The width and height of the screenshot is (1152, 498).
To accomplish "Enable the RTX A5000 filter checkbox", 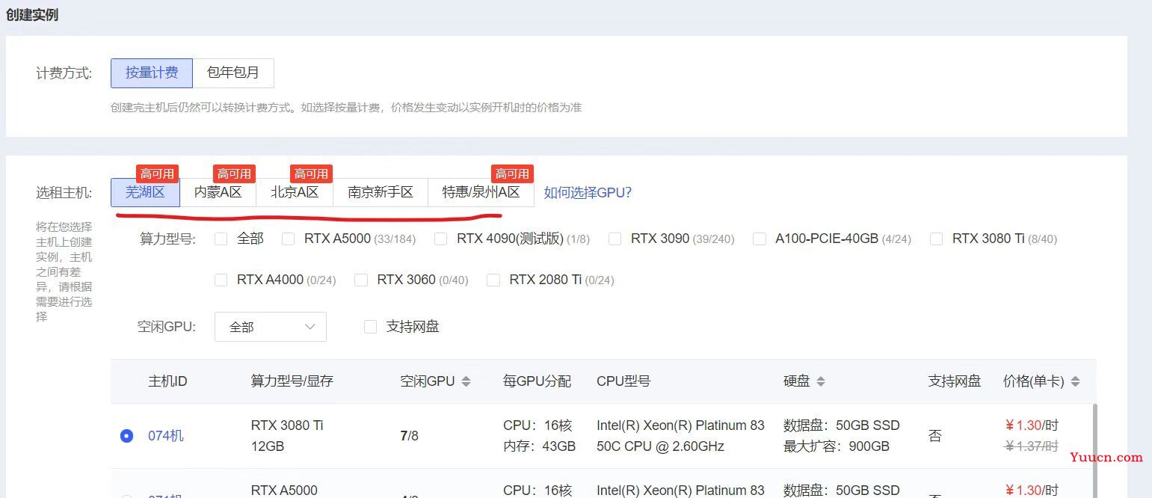I will click(288, 239).
